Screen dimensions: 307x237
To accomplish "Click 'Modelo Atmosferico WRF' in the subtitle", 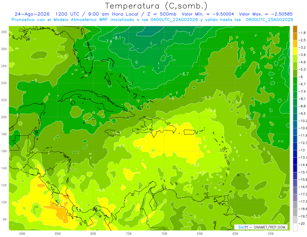I will 77,20.
